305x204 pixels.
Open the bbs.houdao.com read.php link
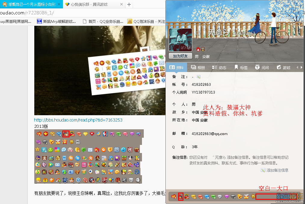pyautogui.click(x=78, y=120)
